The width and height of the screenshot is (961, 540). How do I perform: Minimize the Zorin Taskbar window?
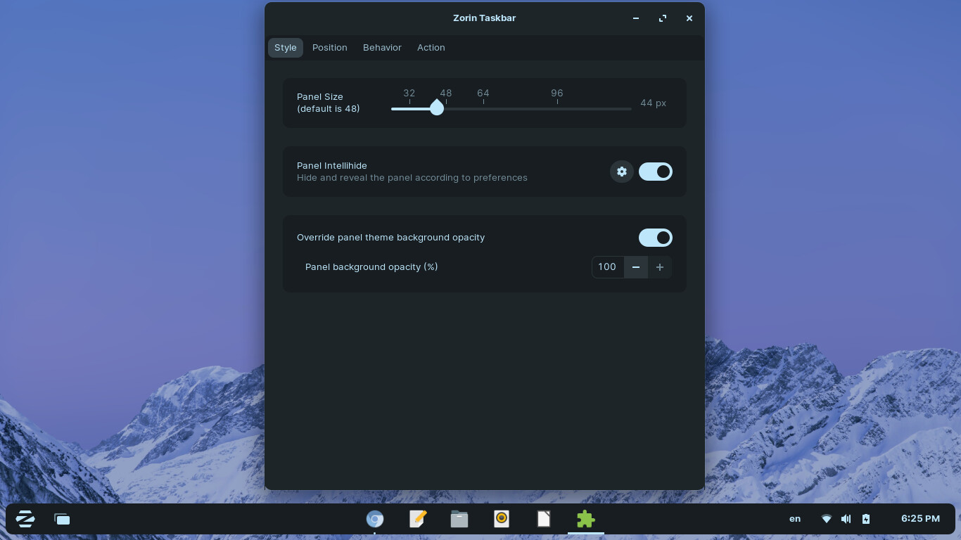[x=636, y=18]
